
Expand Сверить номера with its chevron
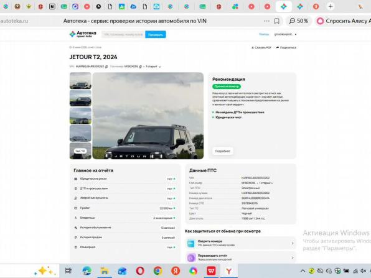pos(293,243)
